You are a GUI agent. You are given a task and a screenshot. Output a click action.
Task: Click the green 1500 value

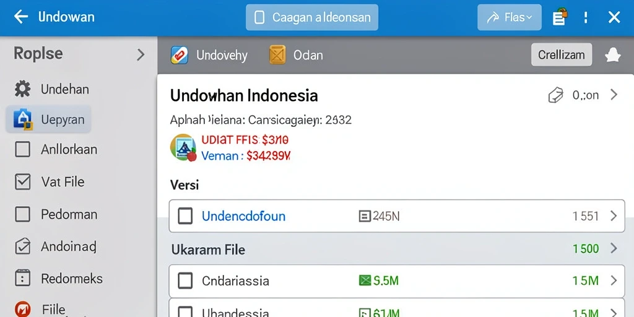[x=586, y=248]
